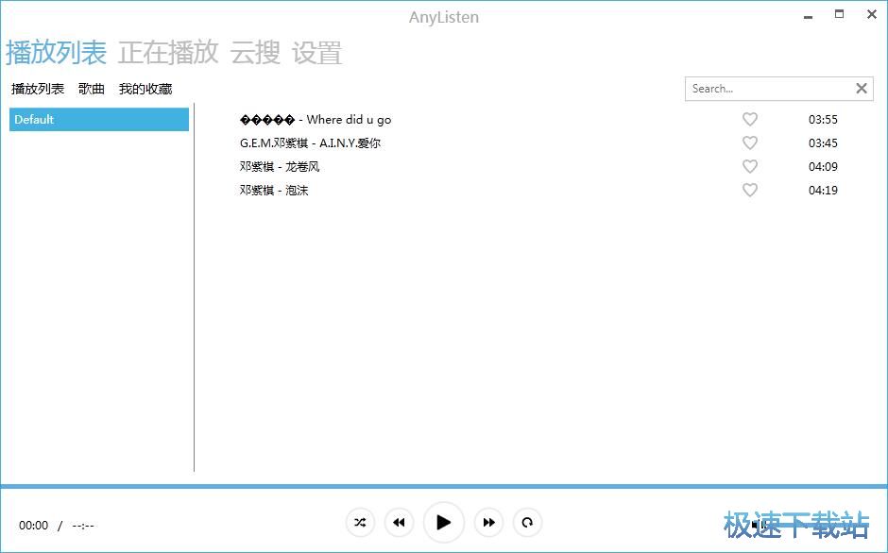
Task: Open 我的收藏 favorites list
Action: [x=145, y=89]
